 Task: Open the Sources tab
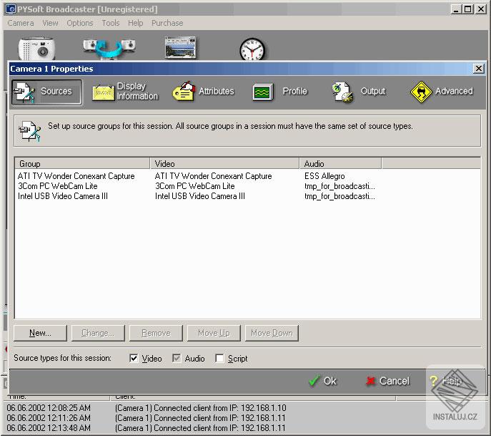point(47,92)
